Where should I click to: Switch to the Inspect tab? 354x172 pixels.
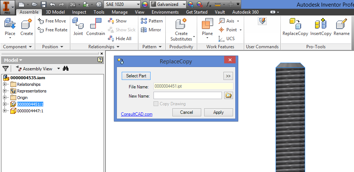click(79, 12)
